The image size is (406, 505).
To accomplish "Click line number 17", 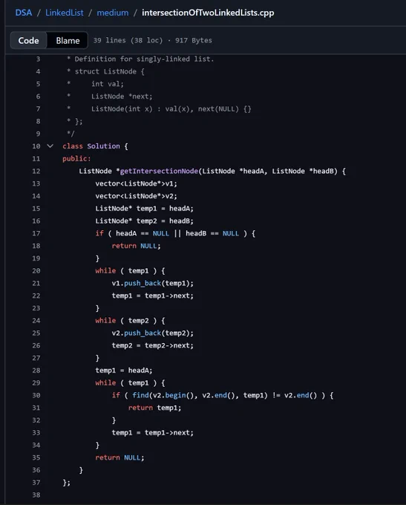I will coord(36,233).
